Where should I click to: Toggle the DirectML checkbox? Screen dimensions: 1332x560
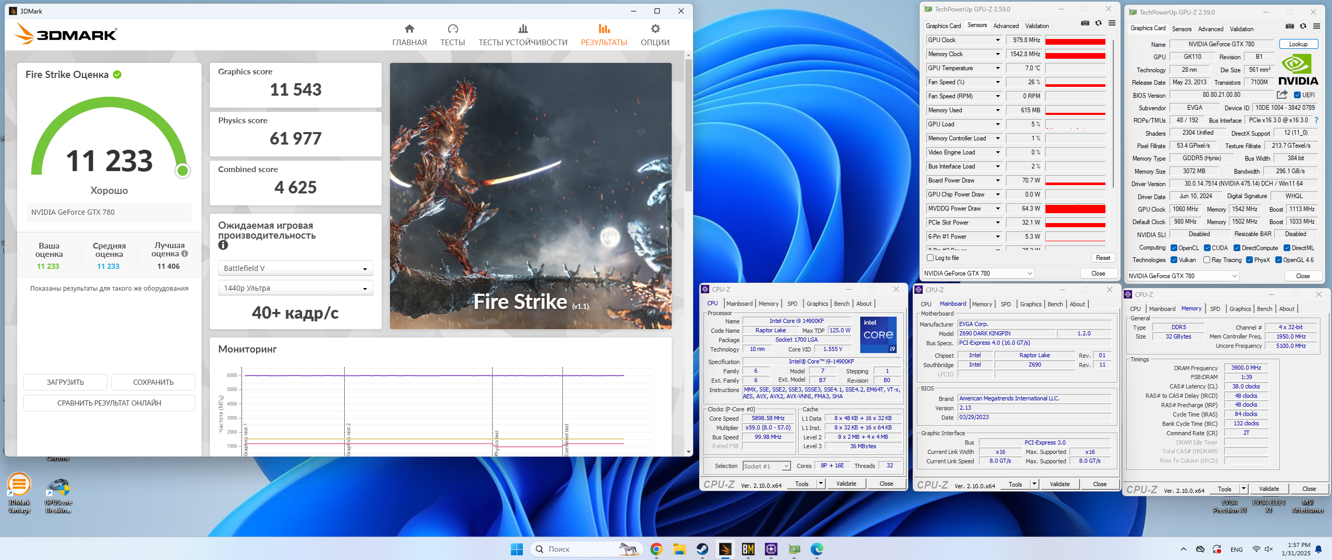pyautogui.click(x=1287, y=248)
